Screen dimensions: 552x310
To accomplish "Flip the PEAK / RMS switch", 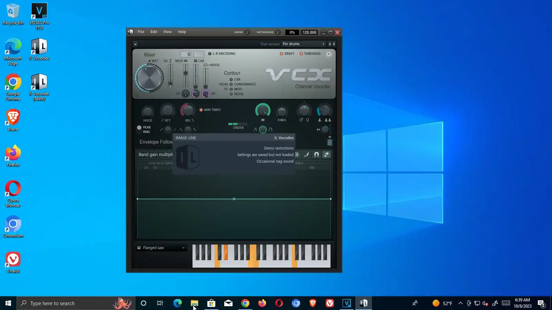I will 139,130.
